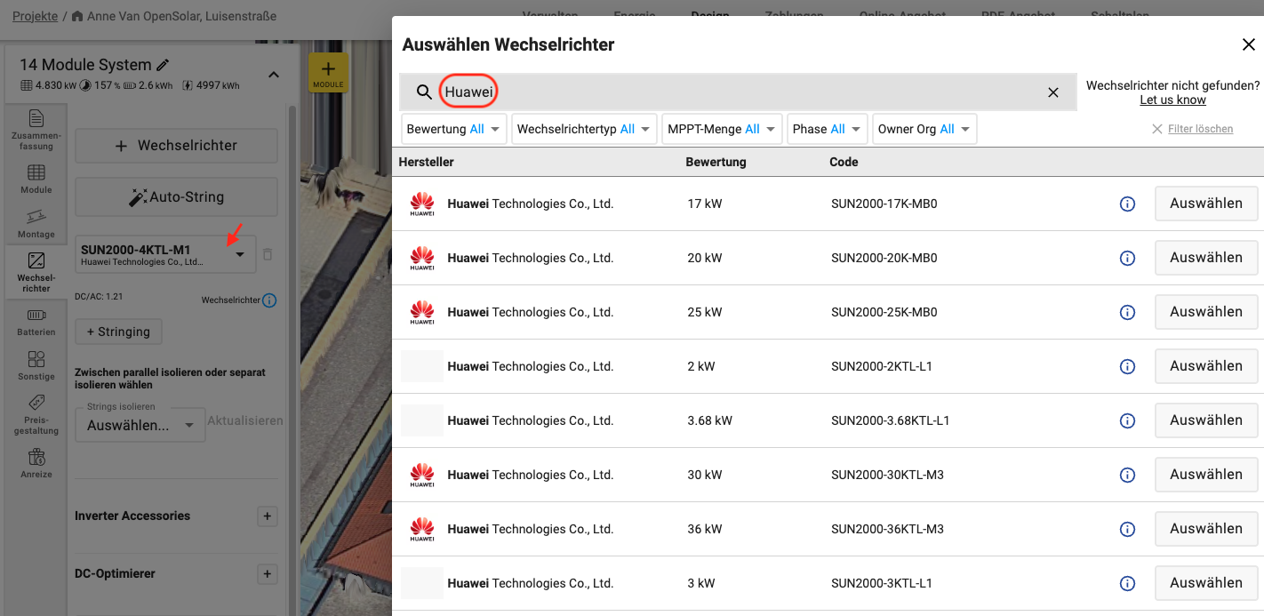Click the Huawei logo in the 17 kW row
The image size is (1264, 616).
(422, 204)
